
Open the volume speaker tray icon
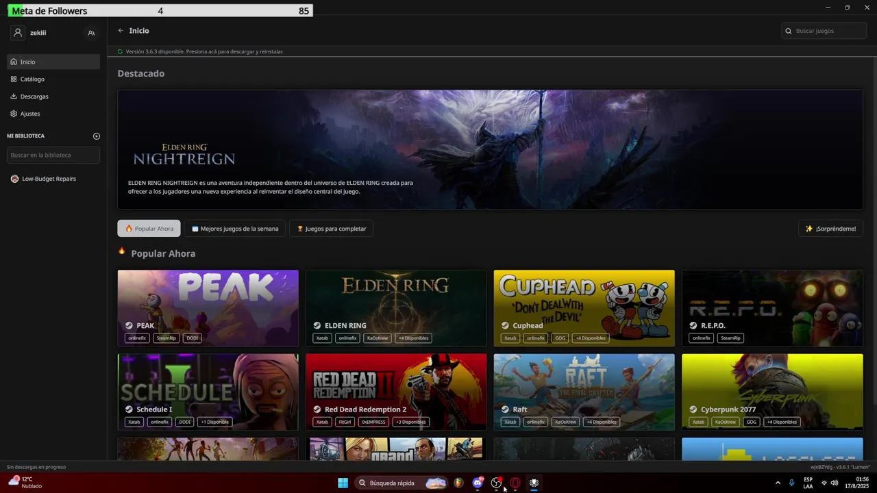click(x=835, y=483)
